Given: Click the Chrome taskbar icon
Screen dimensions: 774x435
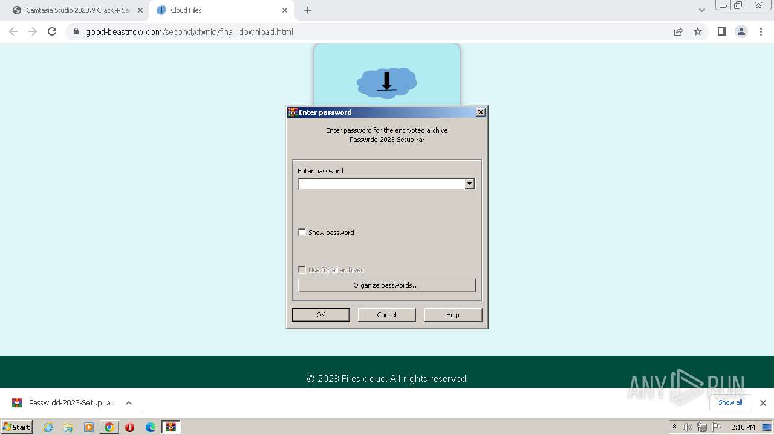Looking at the screenshot, I should point(109,427).
